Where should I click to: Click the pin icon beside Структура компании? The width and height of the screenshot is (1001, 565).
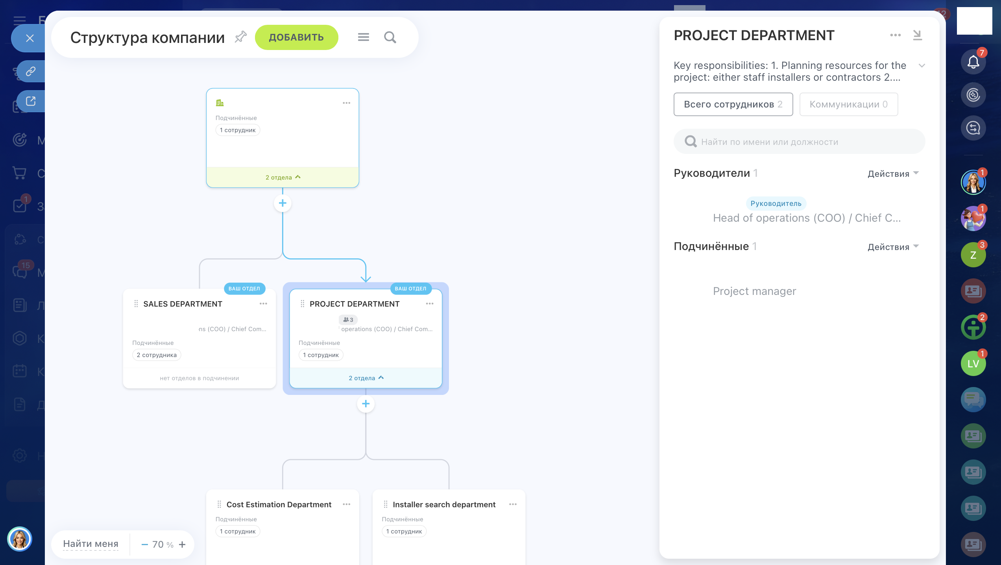coord(240,37)
